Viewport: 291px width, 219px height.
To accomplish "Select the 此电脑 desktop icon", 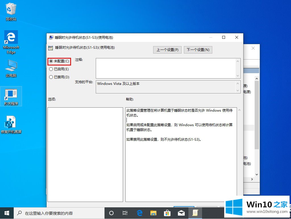I will [x=11, y=68].
